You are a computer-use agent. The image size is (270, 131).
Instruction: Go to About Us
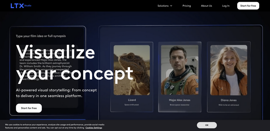pos(207,6)
